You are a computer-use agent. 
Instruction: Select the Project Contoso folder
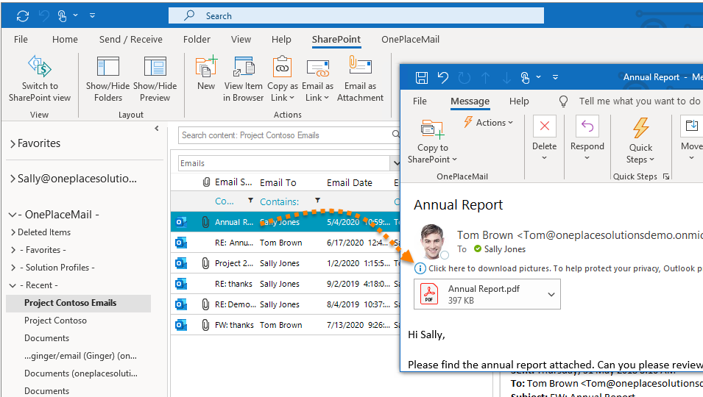click(56, 321)
